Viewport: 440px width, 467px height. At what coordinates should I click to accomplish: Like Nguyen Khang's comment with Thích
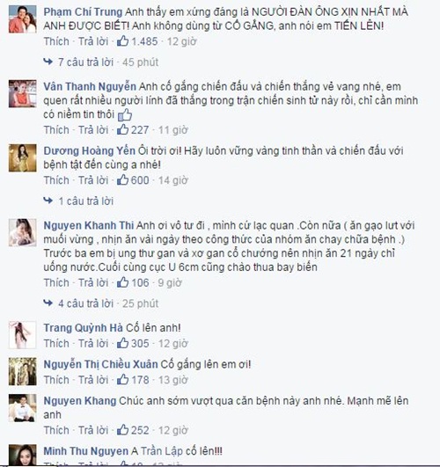point(56,430)
